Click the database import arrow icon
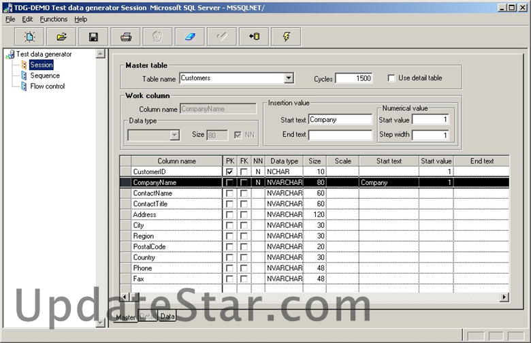Image resolution: width=531 pixels, height=343 pixels. [254, 37]
